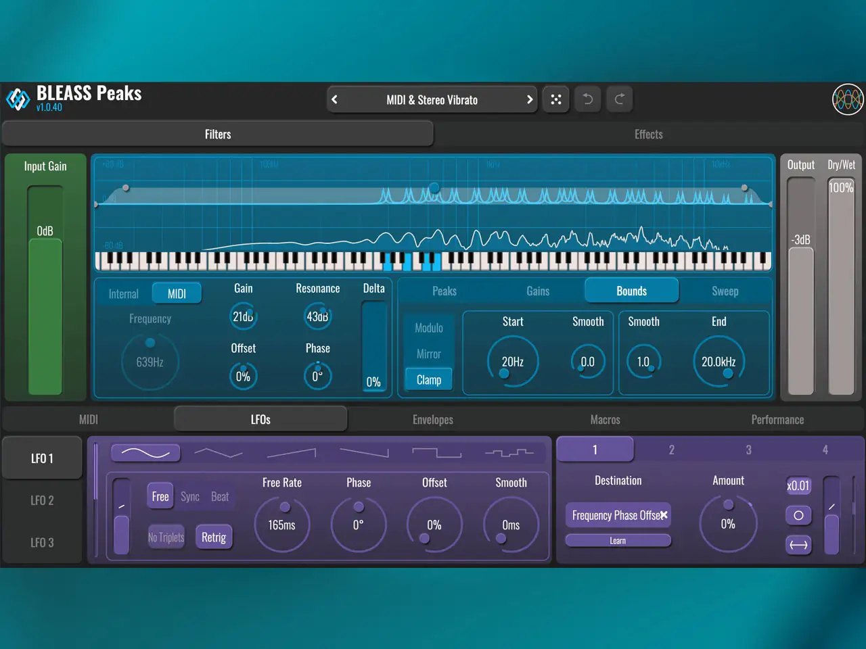Select modulation slot 1
The image size is (866, 649).
click(x=595, y=450)
